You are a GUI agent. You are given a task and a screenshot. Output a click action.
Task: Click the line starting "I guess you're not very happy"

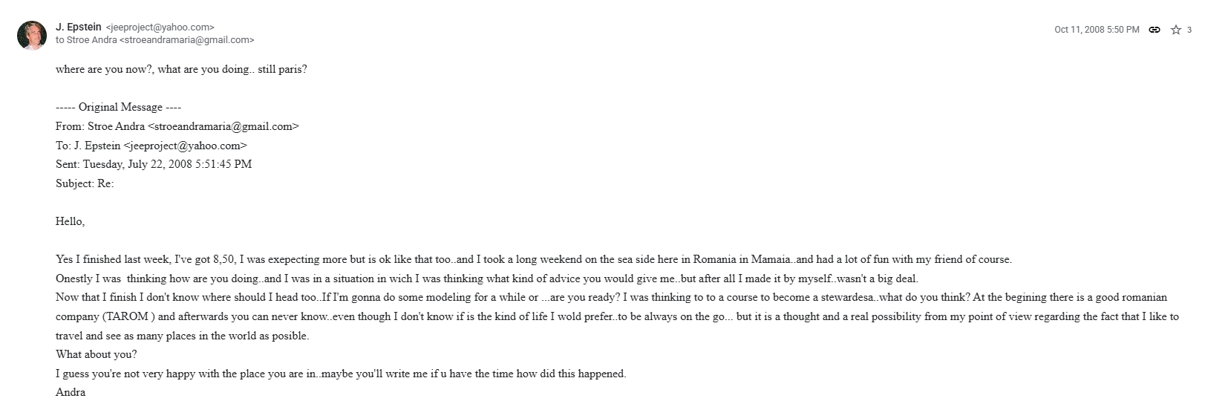(x=341, y=374)
